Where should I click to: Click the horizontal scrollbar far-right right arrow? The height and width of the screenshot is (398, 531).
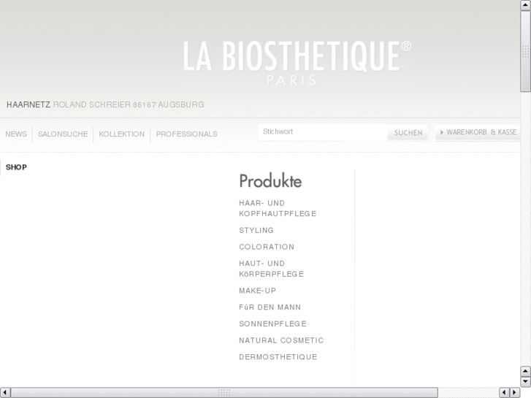pos(515,393)
